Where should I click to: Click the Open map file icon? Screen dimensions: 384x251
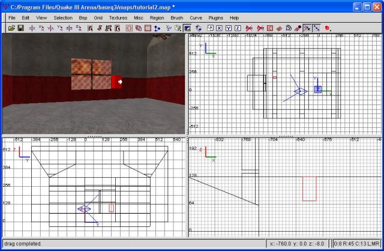(11, 28)
